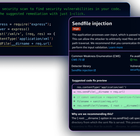Click the squiggly-underlined __dirname + req.url code in editor
The width and height of the screenshot is (140, 136).
(31, 43)
